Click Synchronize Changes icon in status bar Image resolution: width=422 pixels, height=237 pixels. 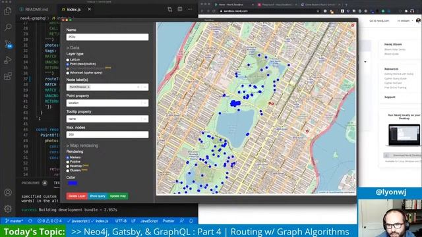[30, 221]
